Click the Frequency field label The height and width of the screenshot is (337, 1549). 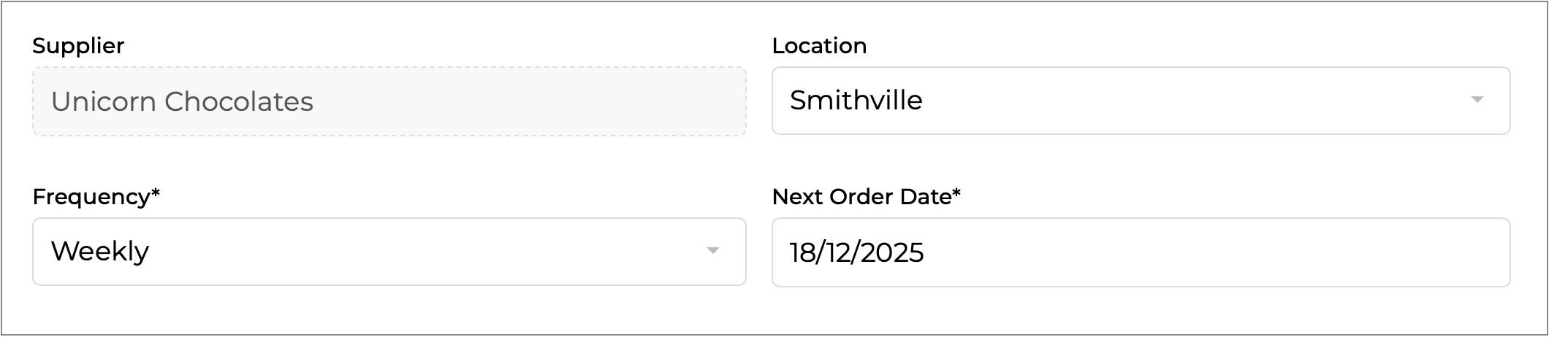pyautogui.click(x=91, y=197)
